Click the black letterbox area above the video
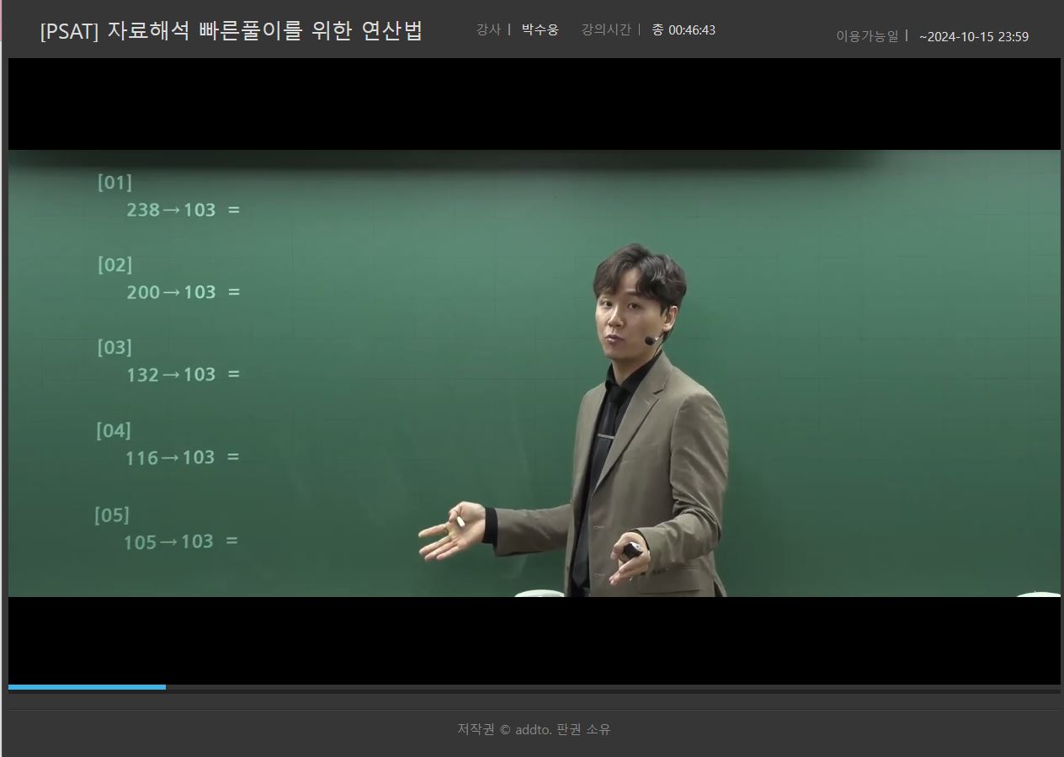This screenshot has width=1064, height=757. point(534,104)
